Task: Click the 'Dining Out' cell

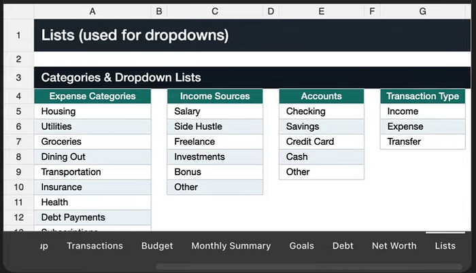Action: pyautogui.click(x=92, y=157)
